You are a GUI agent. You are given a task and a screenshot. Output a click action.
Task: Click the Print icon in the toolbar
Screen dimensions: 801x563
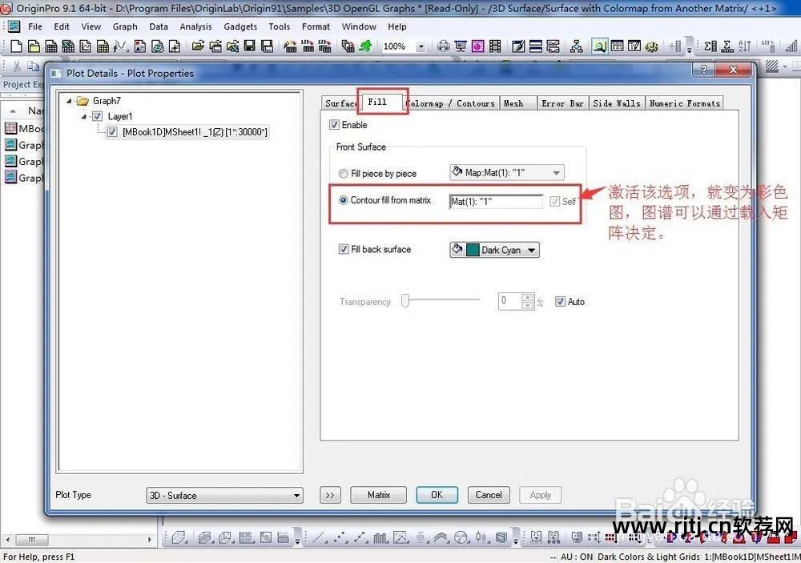(x=444, y=46)
